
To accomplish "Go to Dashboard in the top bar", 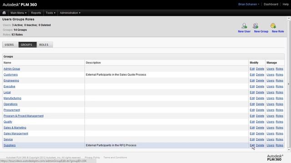I will (x=271, y=4).
